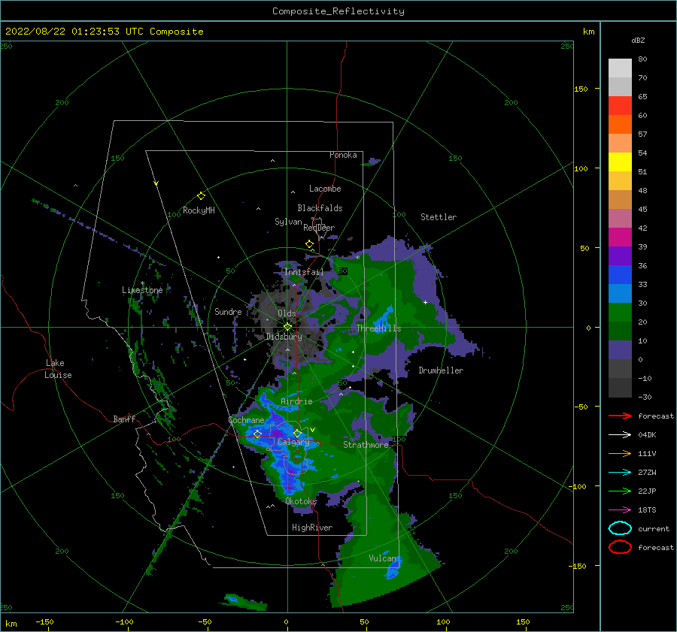Screen dimensions: 677x632
Task: Click the Stettler town label
Action: [439, 217]
